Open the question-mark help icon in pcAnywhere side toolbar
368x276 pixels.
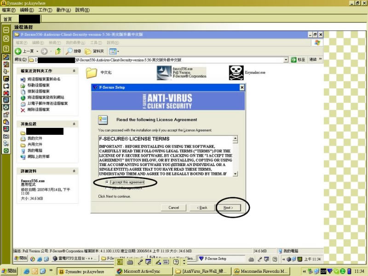(x=6, y=49)
